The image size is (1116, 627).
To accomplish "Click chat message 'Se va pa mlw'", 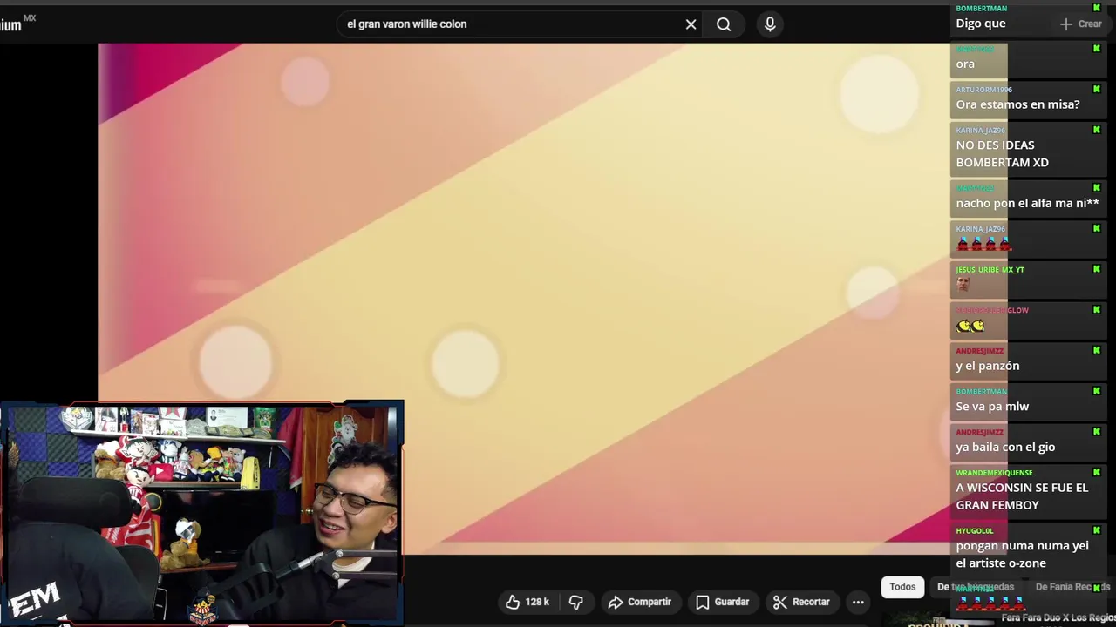I will click(x=992, y=407).
